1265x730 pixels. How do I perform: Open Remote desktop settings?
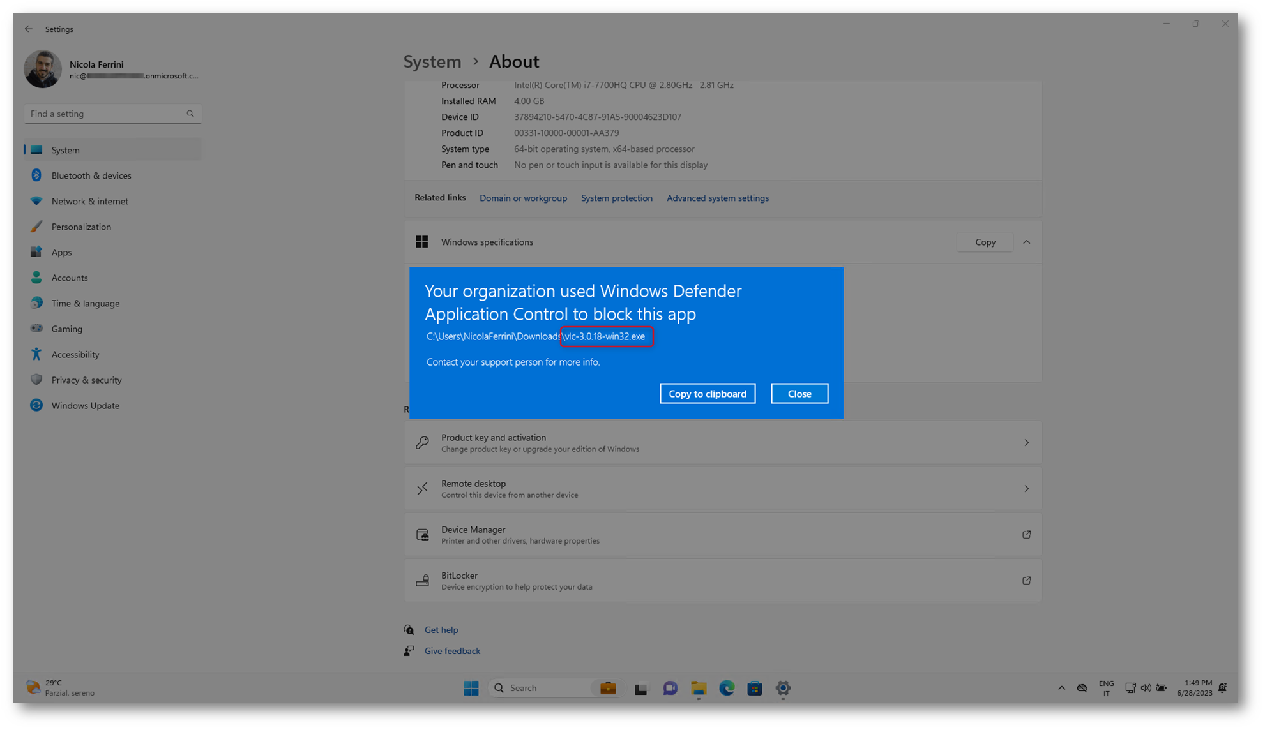723,489
